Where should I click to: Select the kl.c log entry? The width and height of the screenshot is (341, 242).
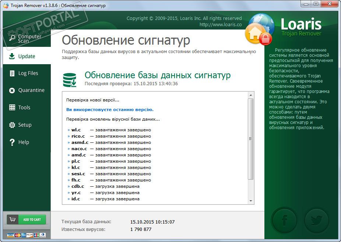[x=109, y=167]
